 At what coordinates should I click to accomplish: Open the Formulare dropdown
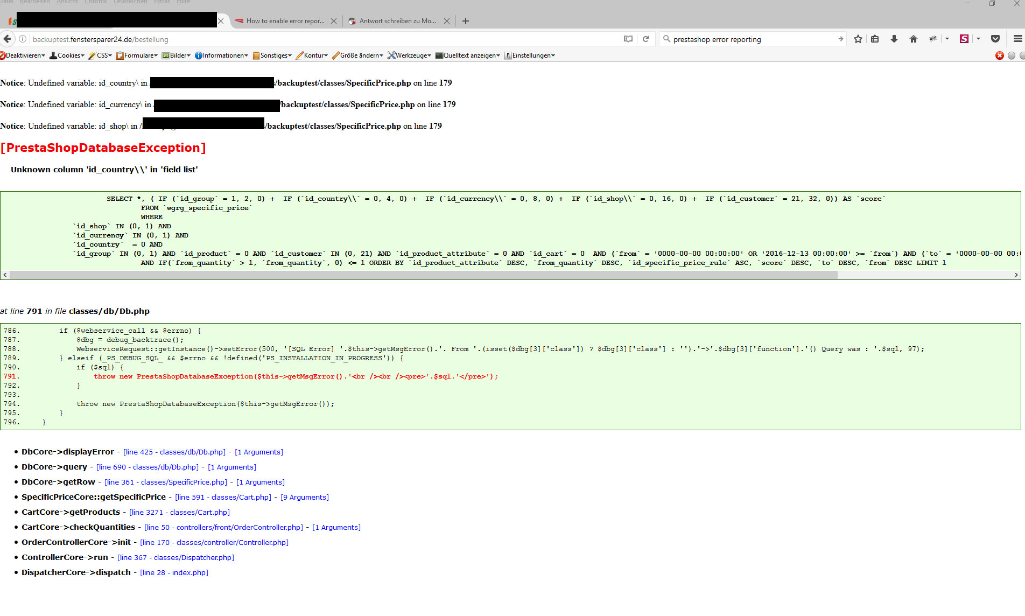(x=137, y=55)
